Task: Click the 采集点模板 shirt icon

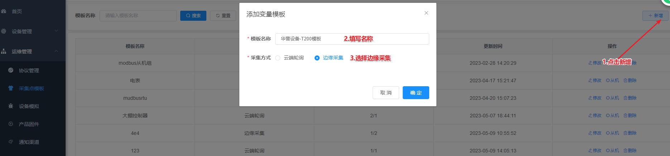Action: 11,88
